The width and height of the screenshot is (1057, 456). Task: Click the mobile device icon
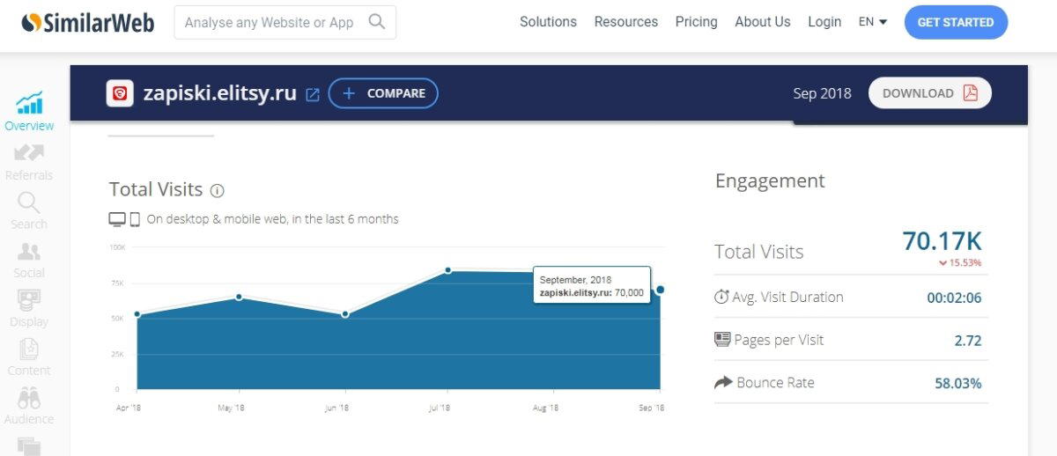coord(136,219)
